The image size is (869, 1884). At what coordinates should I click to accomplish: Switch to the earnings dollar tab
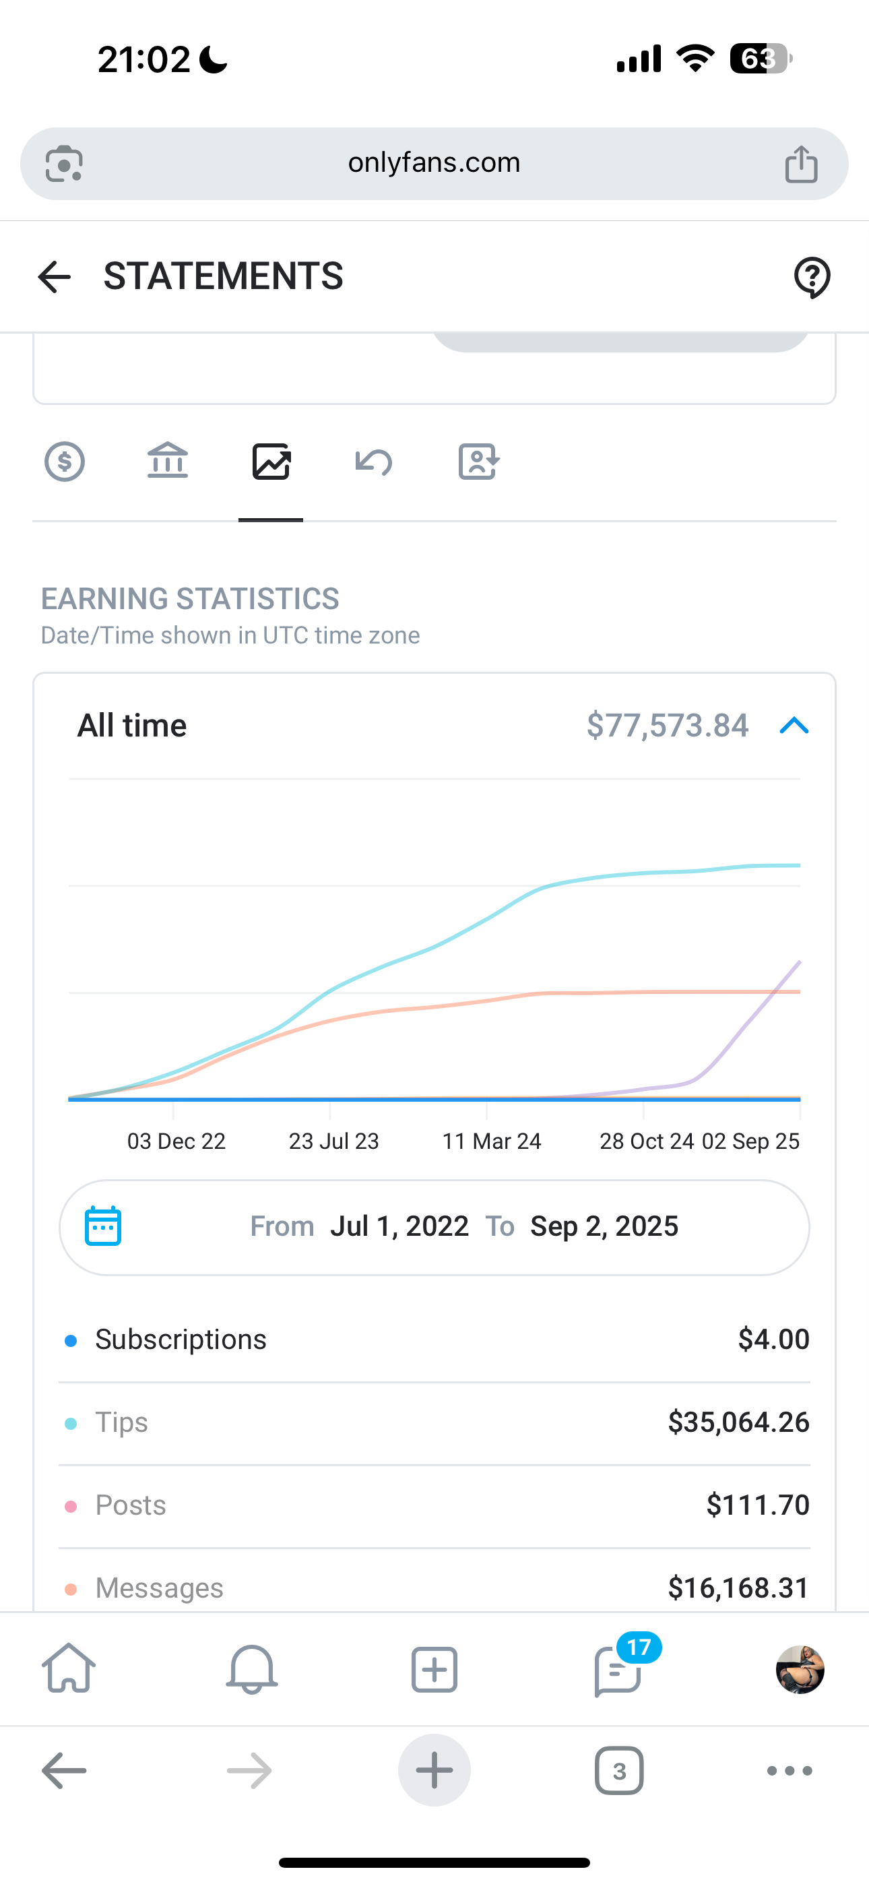click(x=65, y=462)
